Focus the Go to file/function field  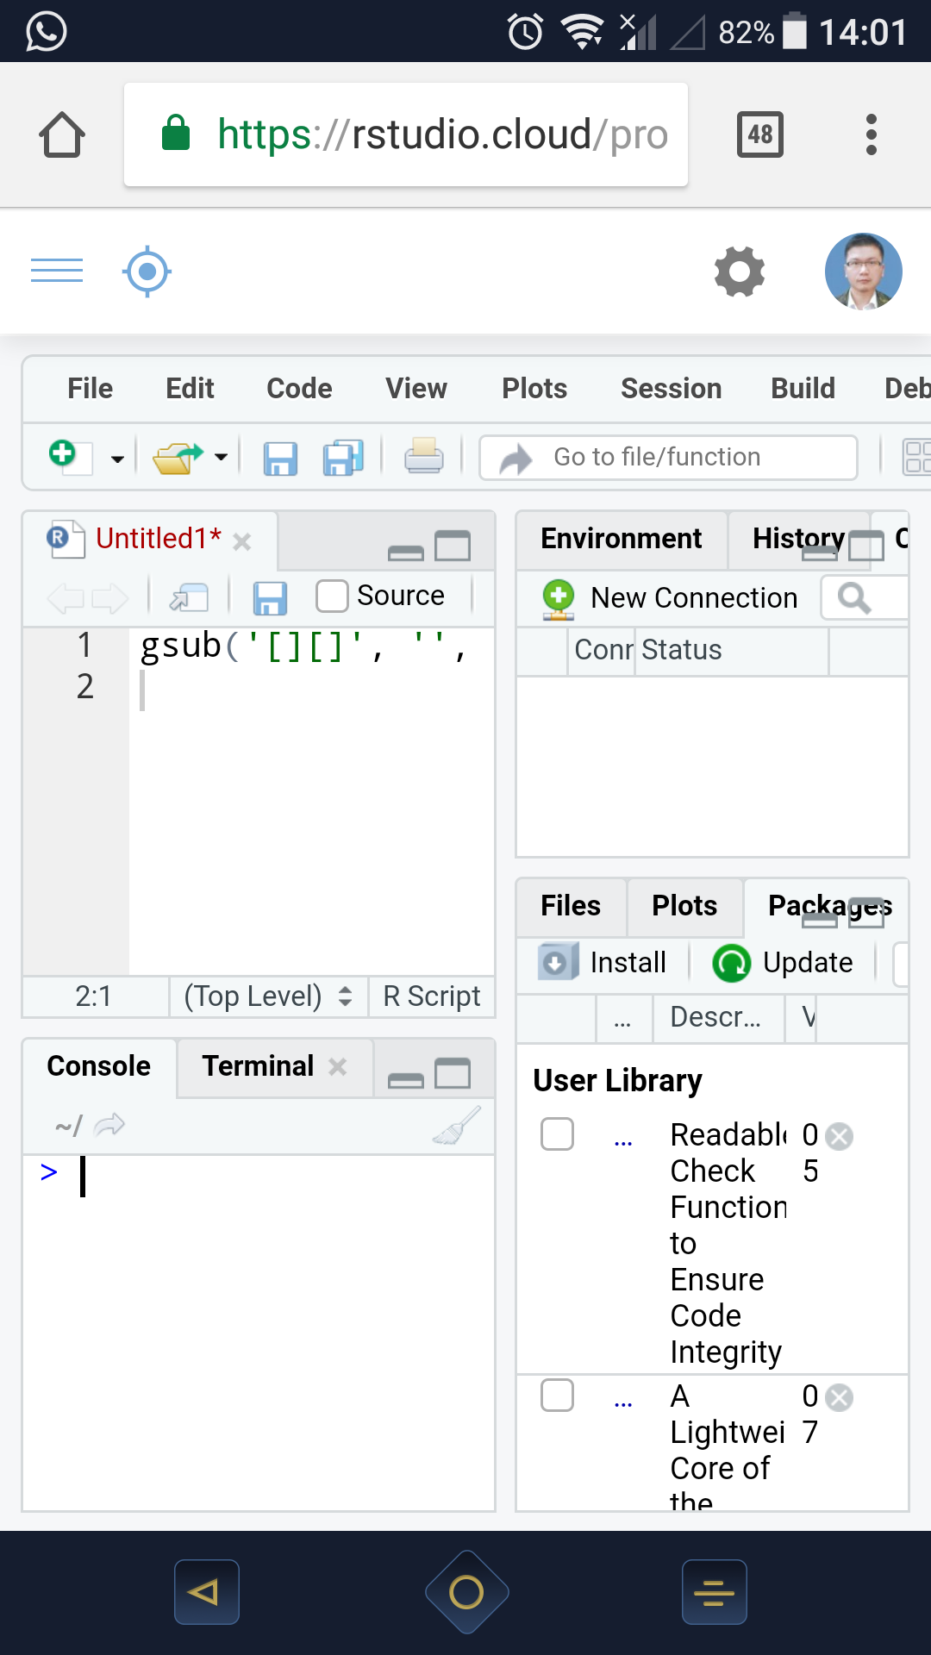668,457
